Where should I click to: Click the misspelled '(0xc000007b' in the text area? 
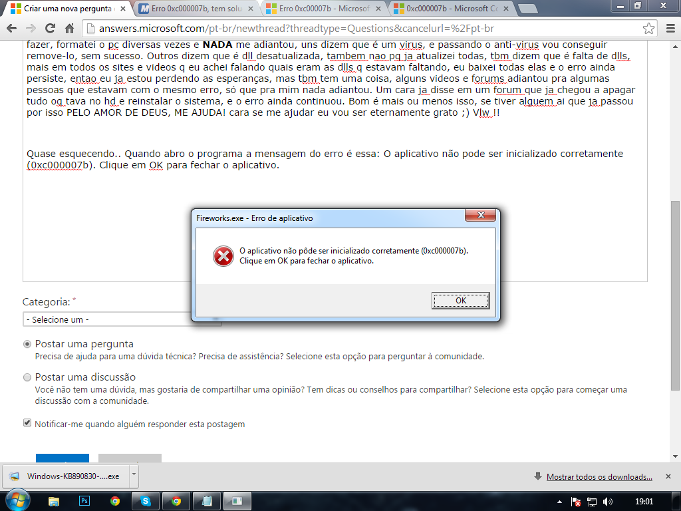click(x=58, y=165)
